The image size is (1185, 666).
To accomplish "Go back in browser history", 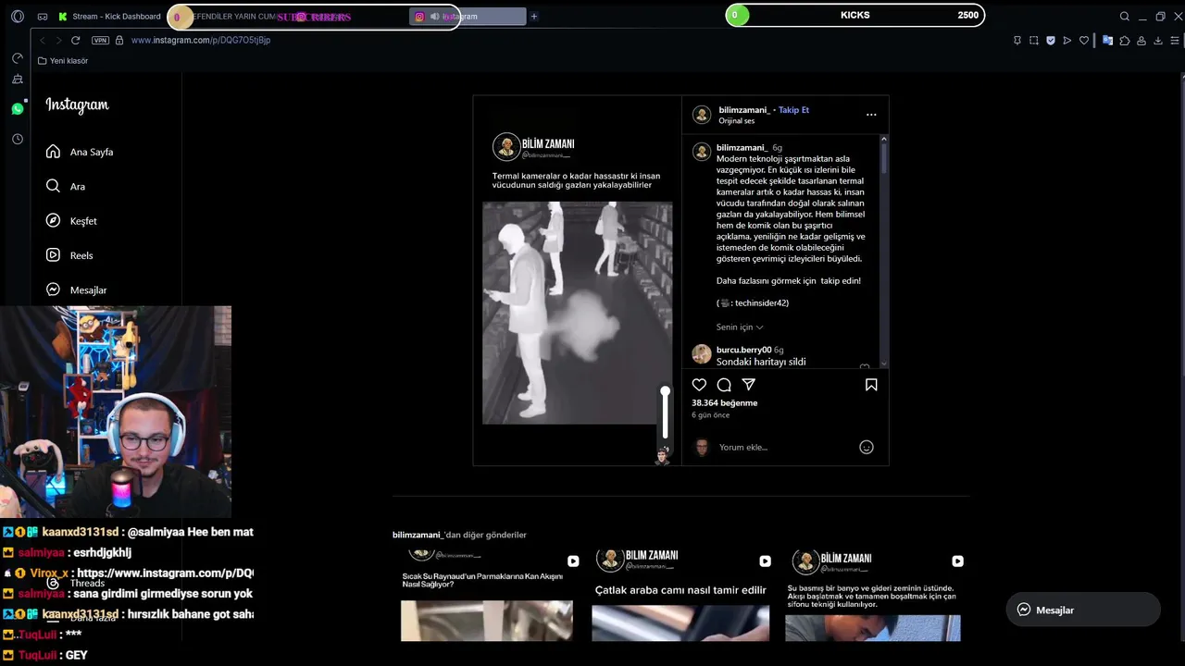I will click(43, 41).
